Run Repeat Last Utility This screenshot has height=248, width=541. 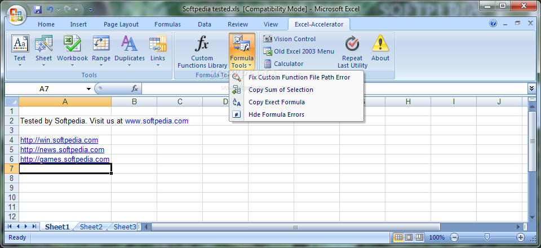352,52
